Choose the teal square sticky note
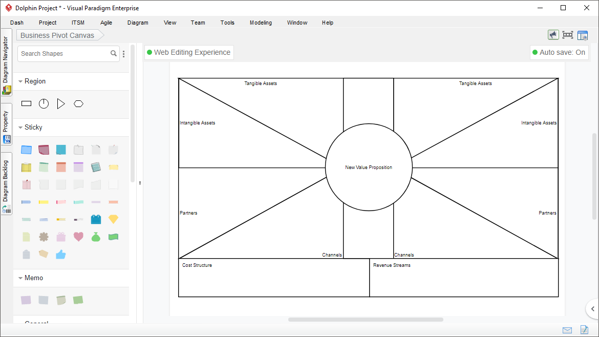 pyautogui.click(x=61, y=150)
